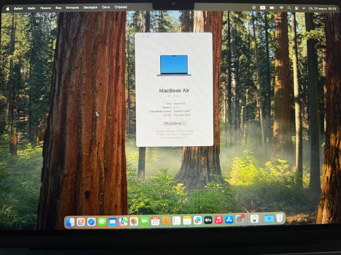Open the Нормативная сертификация link
The image size is (341, 255).
tap(175, 131)
